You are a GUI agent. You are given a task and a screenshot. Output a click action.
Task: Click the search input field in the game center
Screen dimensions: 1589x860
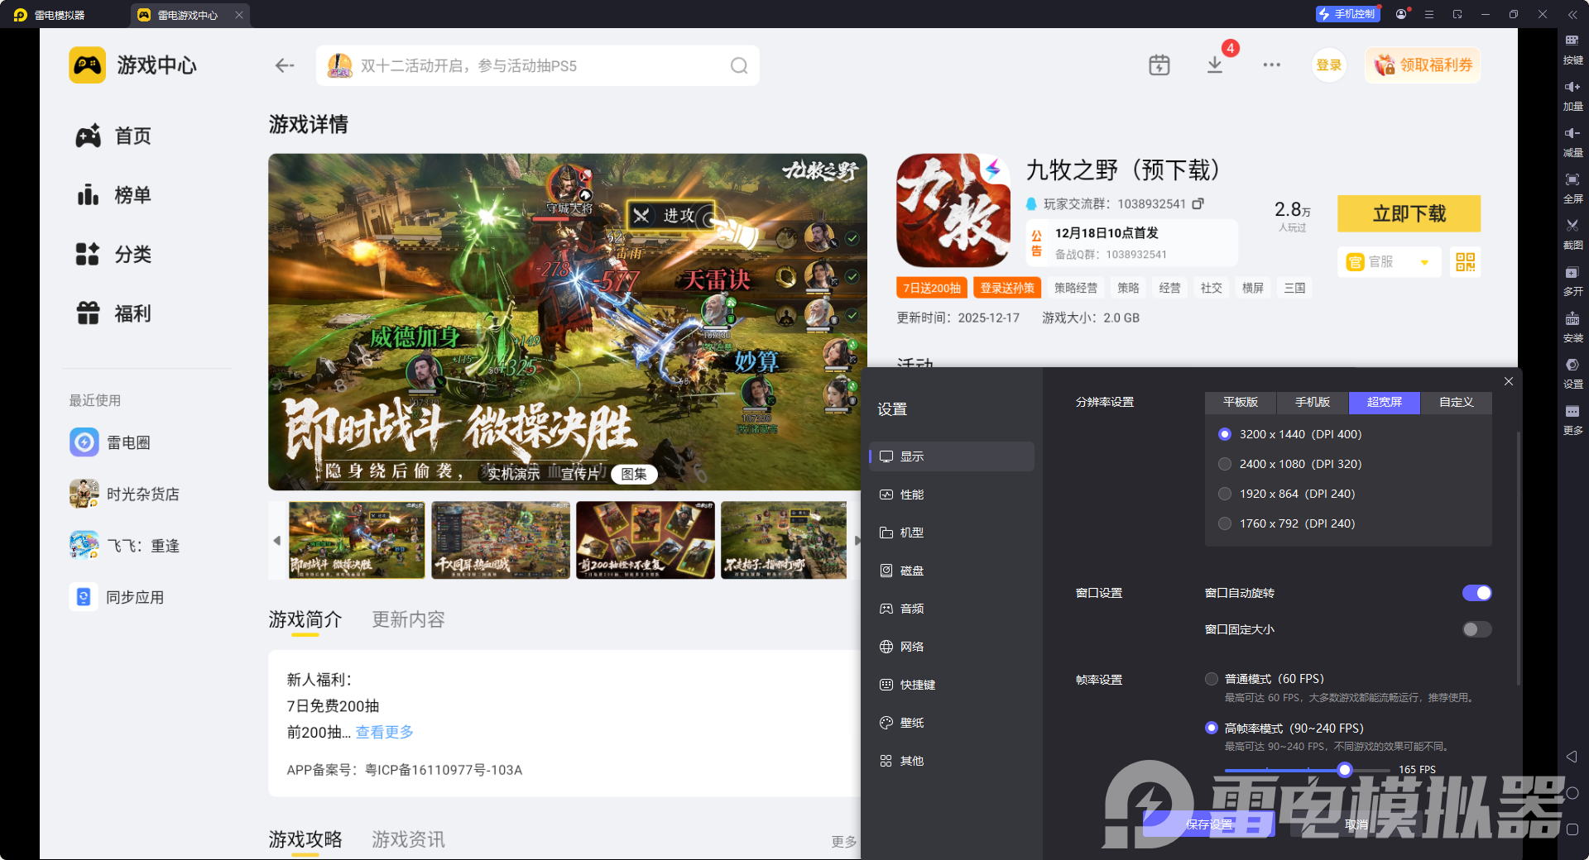point(538,66)
